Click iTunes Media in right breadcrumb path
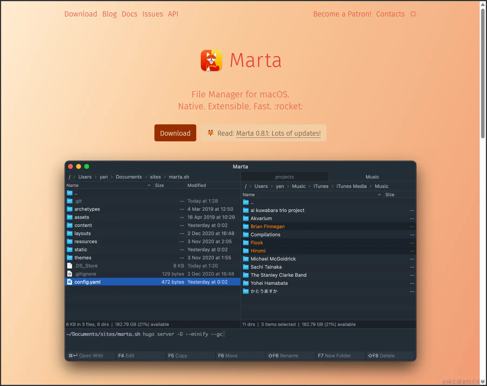The width and height of the screenshot is (487, 386). (x=351, y=186)
